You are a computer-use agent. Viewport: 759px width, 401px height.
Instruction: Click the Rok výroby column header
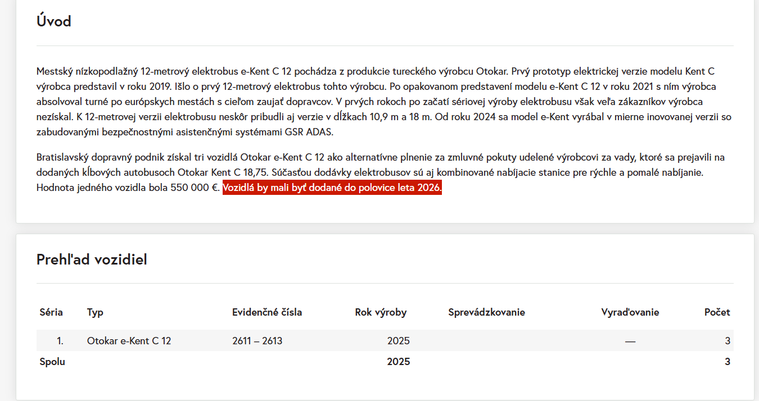coord(381,312)
